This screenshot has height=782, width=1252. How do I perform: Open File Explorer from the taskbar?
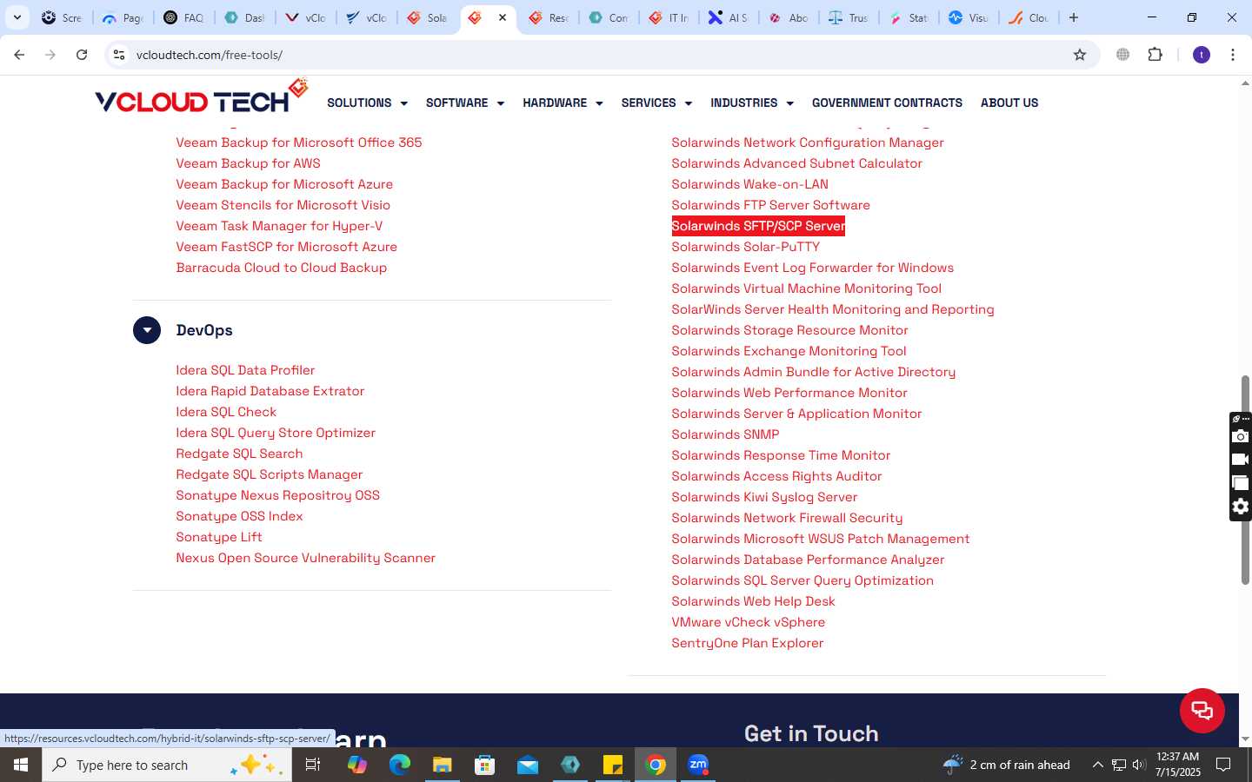pyautogui.click(x=443, y=765)
